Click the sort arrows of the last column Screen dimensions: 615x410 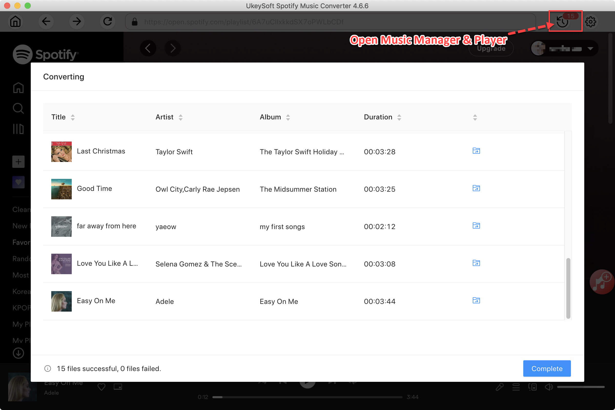click(475, 117)
